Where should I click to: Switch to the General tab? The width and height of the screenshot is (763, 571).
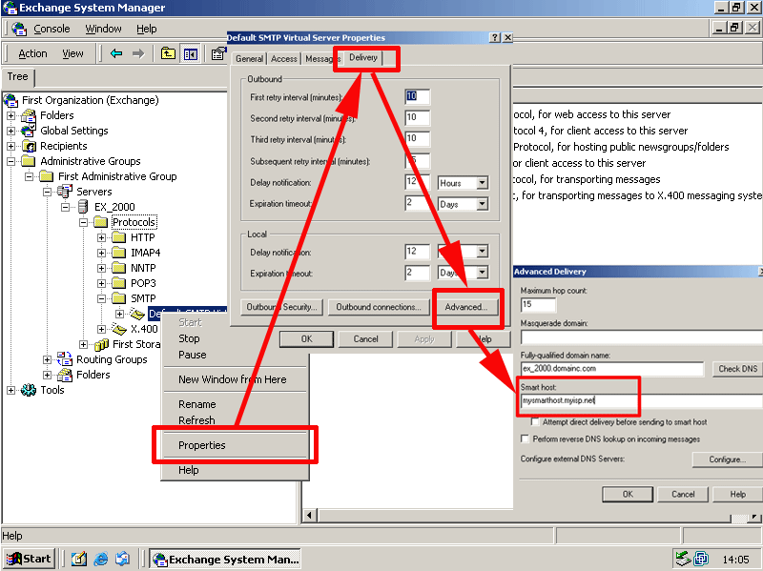249,59
